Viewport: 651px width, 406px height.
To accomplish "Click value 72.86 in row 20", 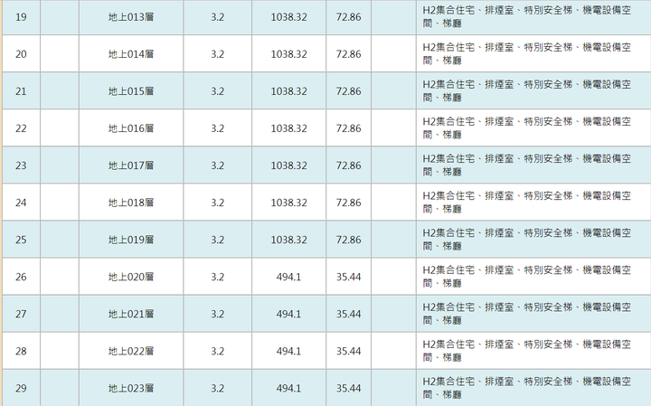I will coord(349,54).
